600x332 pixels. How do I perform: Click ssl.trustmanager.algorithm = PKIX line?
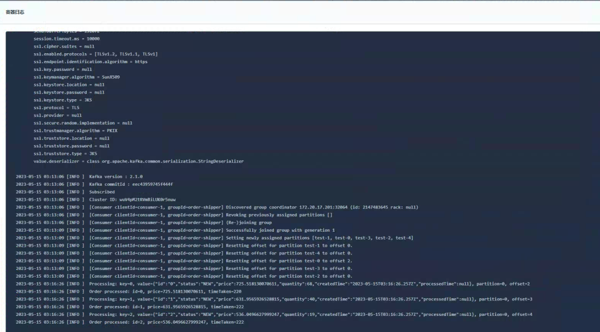(76, 130)
